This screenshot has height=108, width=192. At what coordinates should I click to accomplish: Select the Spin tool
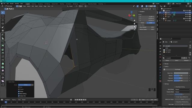(3, 67)
